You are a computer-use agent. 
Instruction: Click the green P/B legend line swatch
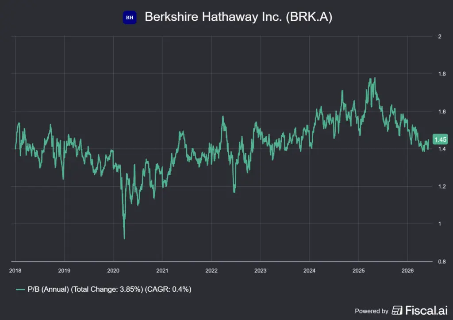click(x=20, y=289)
